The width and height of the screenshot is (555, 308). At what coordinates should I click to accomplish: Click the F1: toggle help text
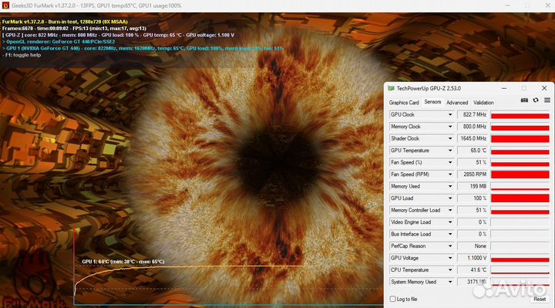(x=22, y=56)
